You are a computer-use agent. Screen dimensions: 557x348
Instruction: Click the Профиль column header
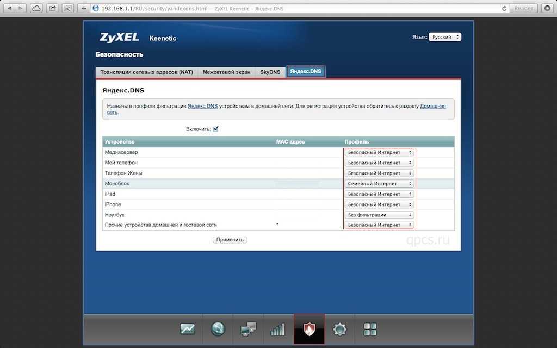pyautogui.click(x=357, y=142)
